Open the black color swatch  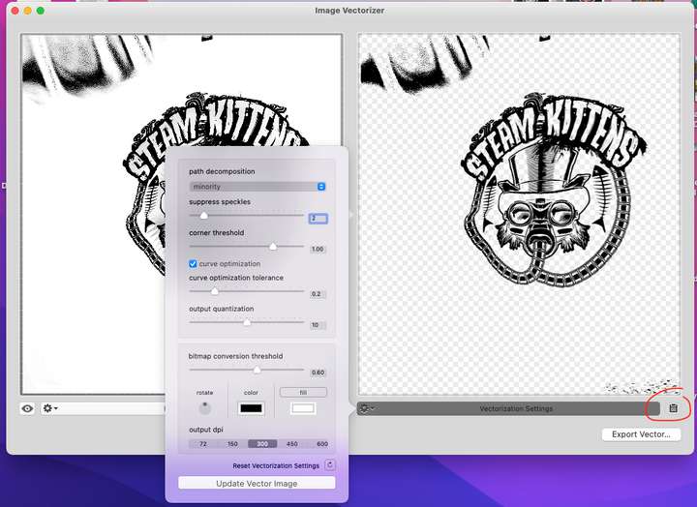pyautogui.click(x=251, y=408)
